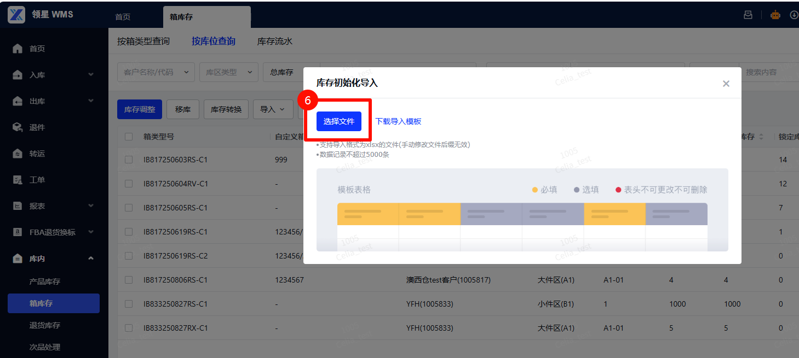Click the cell 小件区(B1)
The image size is (799, 358).
pos(556,304)
